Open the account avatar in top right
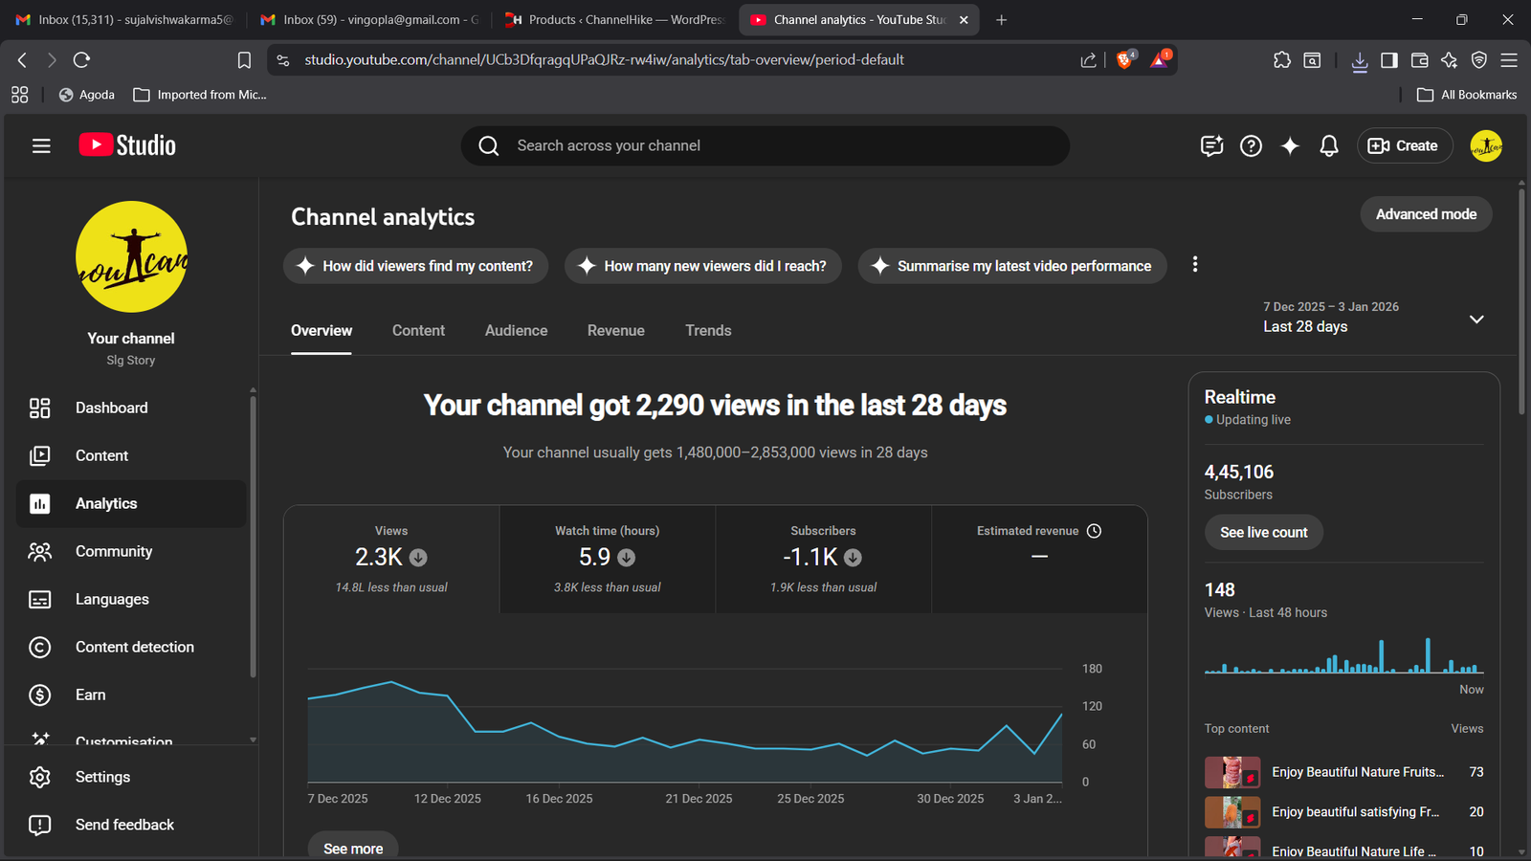 point(1485,145)
